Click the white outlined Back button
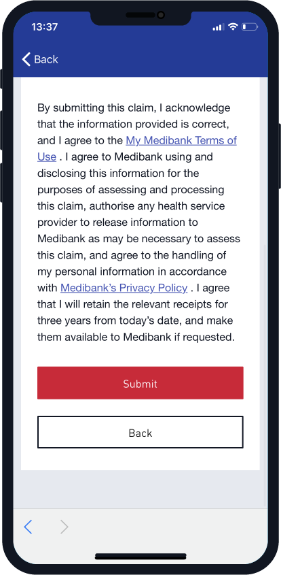Viewport: 281px width, 575px height. [x=140, y=432]
